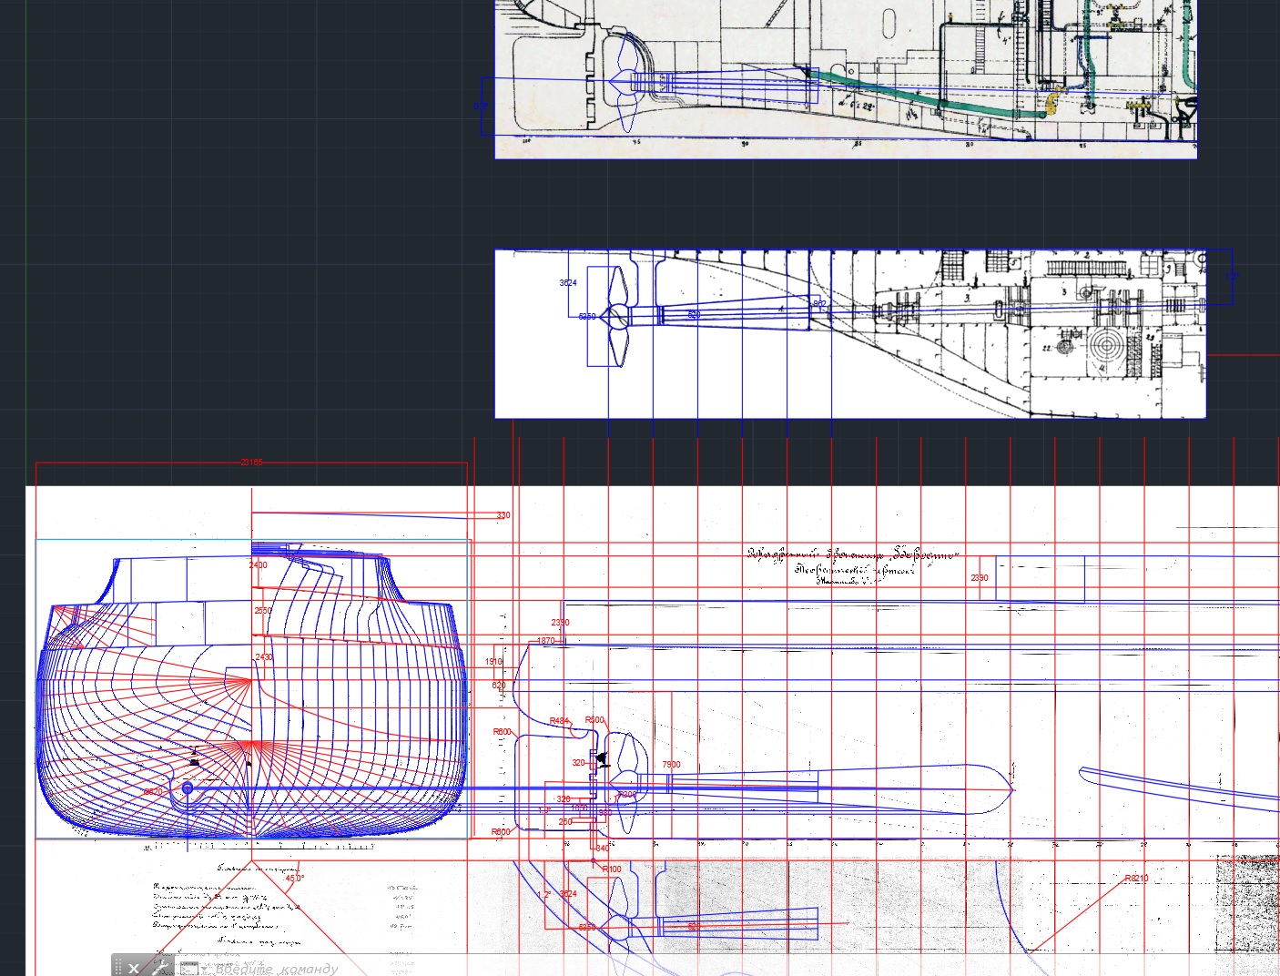Select the 23165 overall width dimension

pos(251,463)
